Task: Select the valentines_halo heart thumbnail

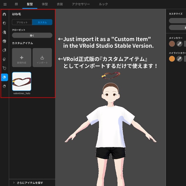Action: pos(22,81)
